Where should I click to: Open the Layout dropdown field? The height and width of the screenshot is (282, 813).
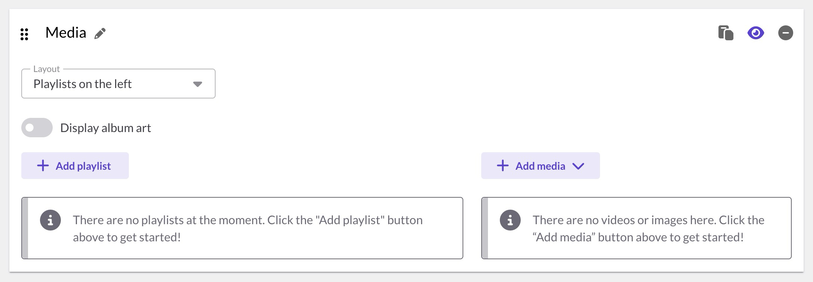(x=118, y=84)
